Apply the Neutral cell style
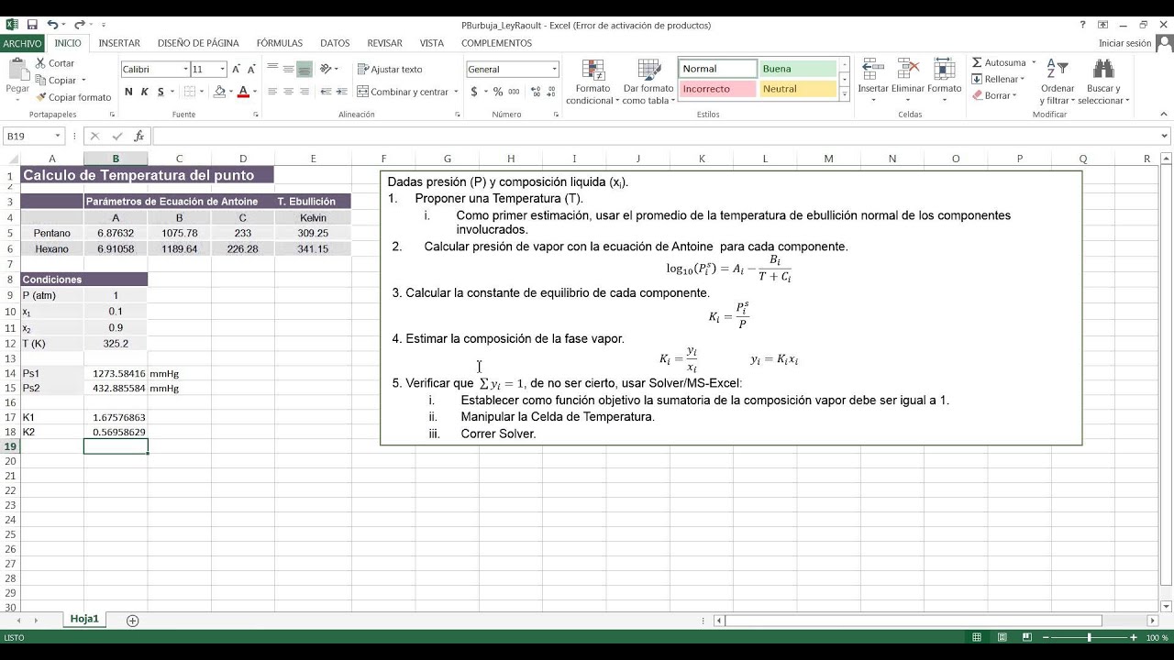The width and height of the screenshot is (1174, 660). 797,89
